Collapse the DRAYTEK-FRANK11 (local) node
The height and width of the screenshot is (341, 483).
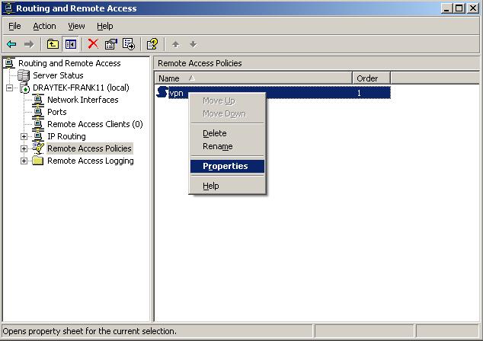coord(10,88)
